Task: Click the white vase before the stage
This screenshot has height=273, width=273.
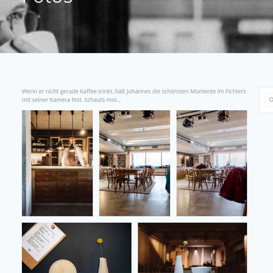Action: (179, 264)
